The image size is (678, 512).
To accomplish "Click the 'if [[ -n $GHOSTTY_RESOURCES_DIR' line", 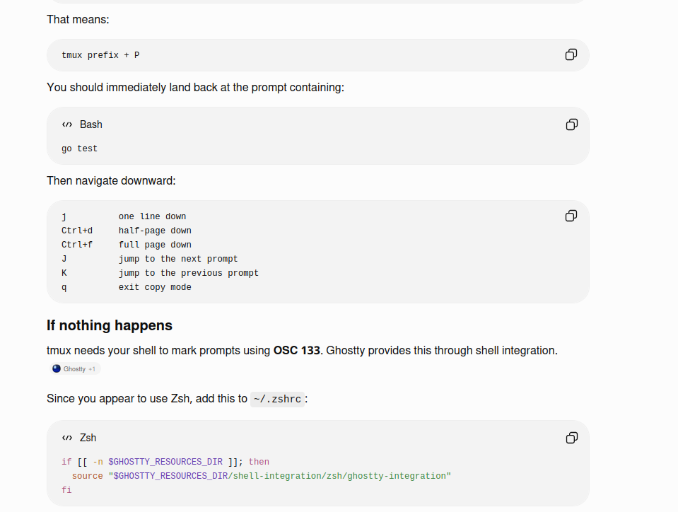I will pos(165,462).
